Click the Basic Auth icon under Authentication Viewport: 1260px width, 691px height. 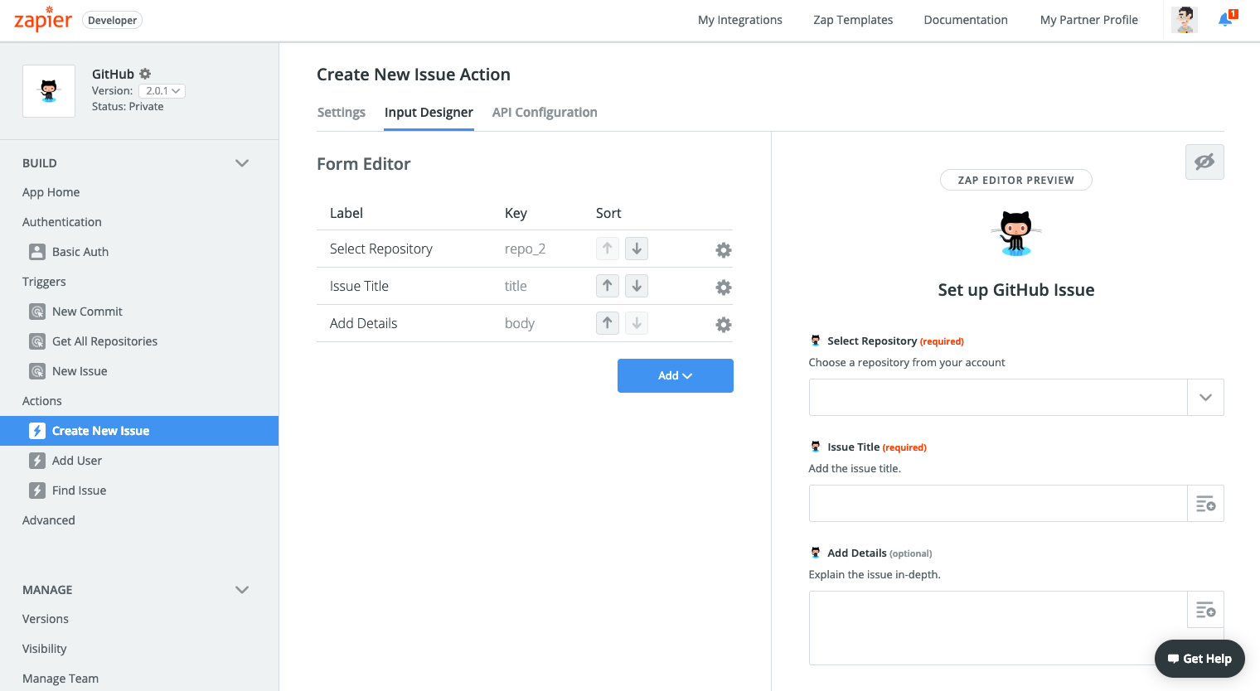coord(36,251)
